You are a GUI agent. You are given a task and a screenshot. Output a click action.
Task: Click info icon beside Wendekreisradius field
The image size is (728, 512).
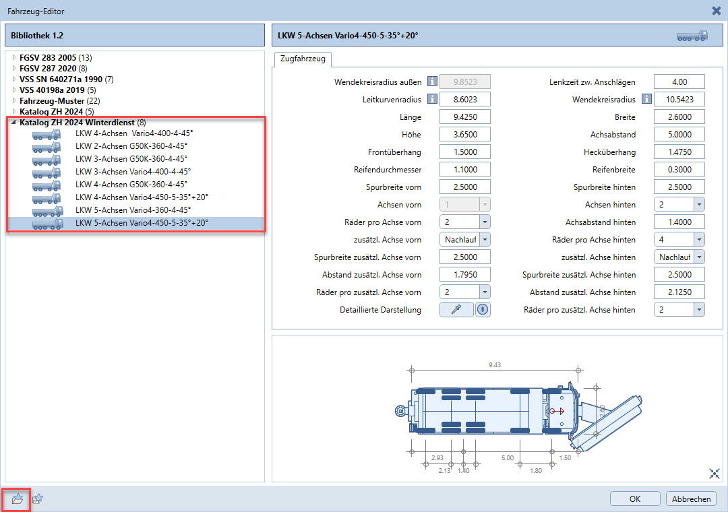(646, 100)
